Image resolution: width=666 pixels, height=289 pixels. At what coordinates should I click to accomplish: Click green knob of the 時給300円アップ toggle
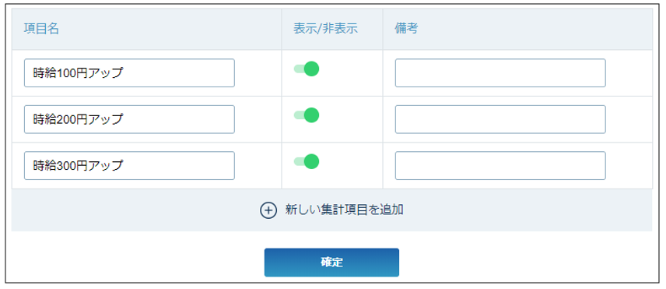tap(311, 161)
